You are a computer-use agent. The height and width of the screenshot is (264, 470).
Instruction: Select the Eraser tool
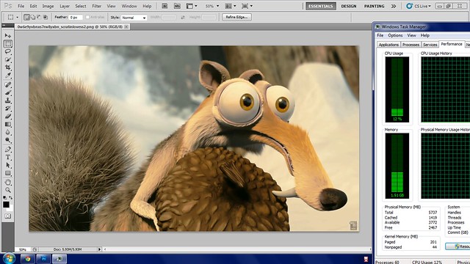[8, 116]
